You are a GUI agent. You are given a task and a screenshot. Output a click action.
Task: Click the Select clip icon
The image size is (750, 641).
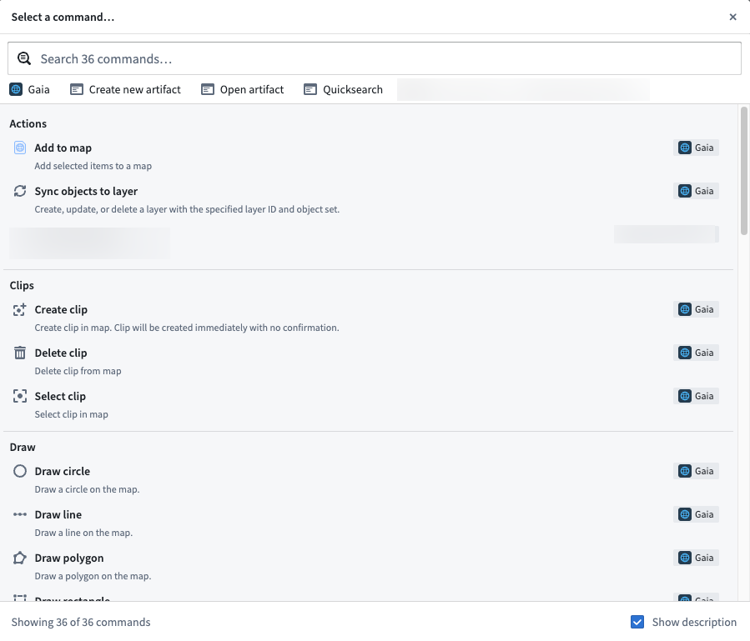(x=20, y=396)
